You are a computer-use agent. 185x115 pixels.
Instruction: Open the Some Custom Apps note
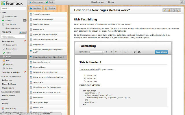pyautogui.click(x=48, y=14)
